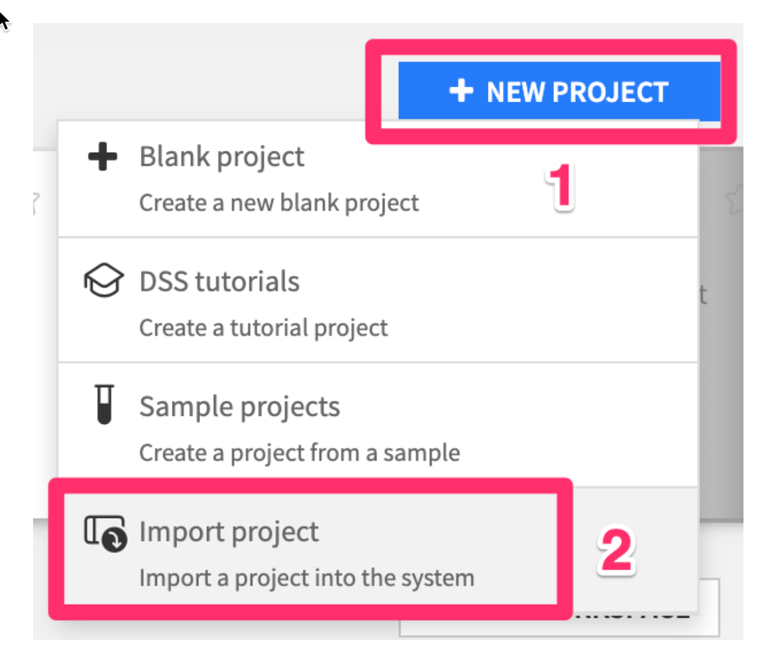Click "Create a project from a sample" text
The height and width of the screenshot is (657, 774).
coord(299,453)
